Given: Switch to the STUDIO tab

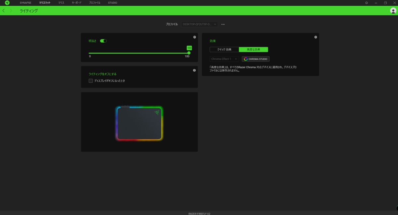Looking at the screenshot, I should coord(112,3).
